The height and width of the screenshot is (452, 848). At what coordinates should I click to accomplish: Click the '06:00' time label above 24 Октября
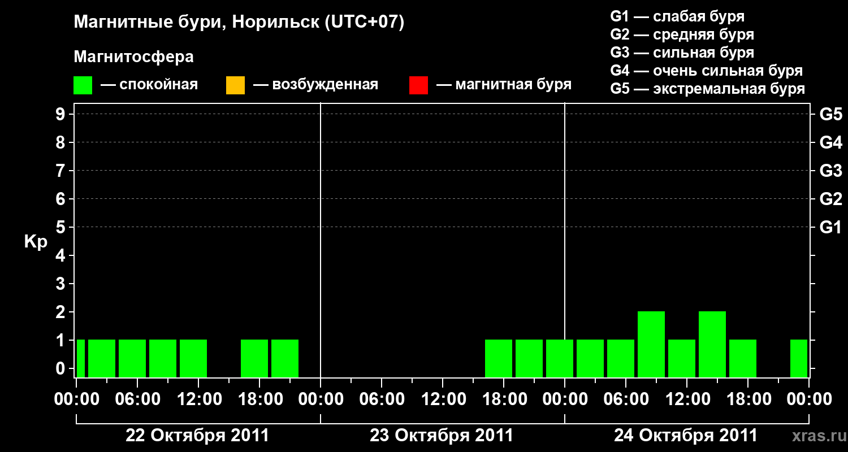point(626,399)
